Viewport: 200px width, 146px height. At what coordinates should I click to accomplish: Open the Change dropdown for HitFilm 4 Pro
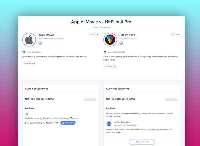point(175,34)
